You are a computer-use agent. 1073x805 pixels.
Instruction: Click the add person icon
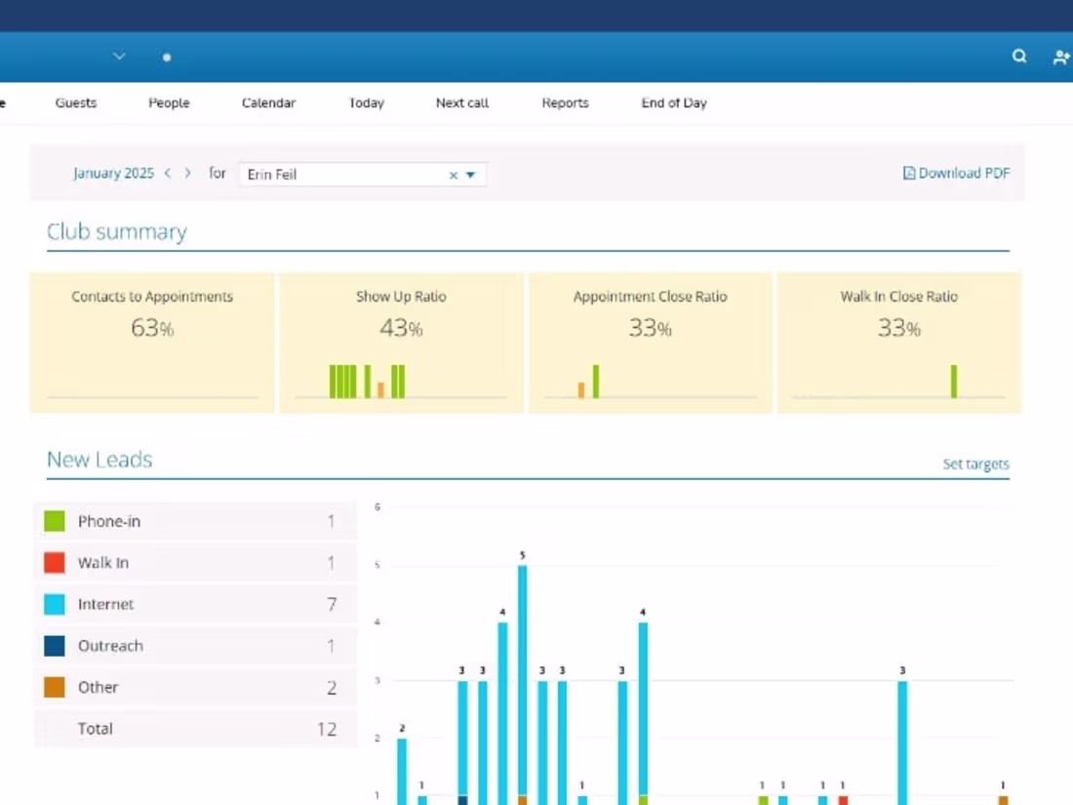(1061, 58)
